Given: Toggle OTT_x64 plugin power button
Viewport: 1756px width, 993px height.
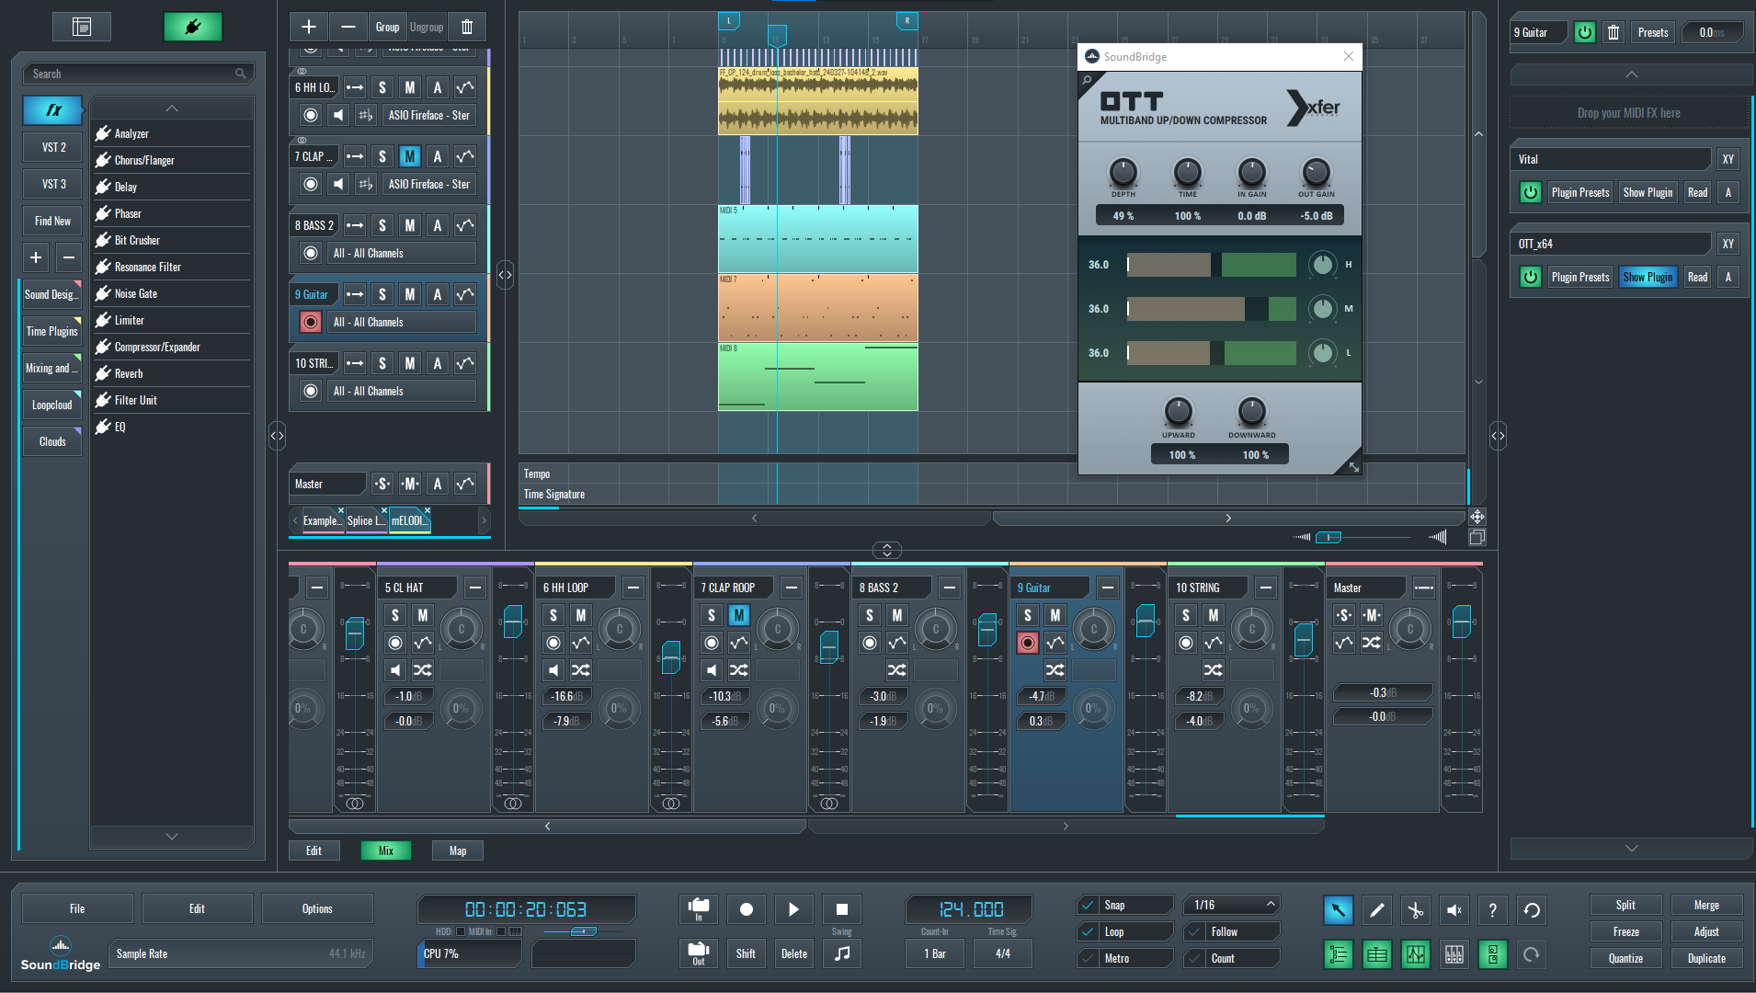Looking at the screenshot, I should point(1531,277).
